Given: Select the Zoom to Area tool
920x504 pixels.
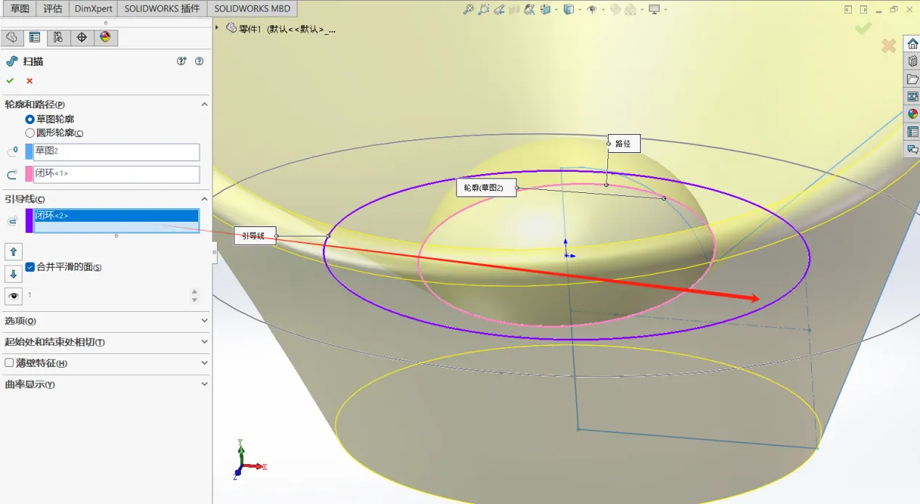Looking at the screenshot, I should [x=484, y=9].
